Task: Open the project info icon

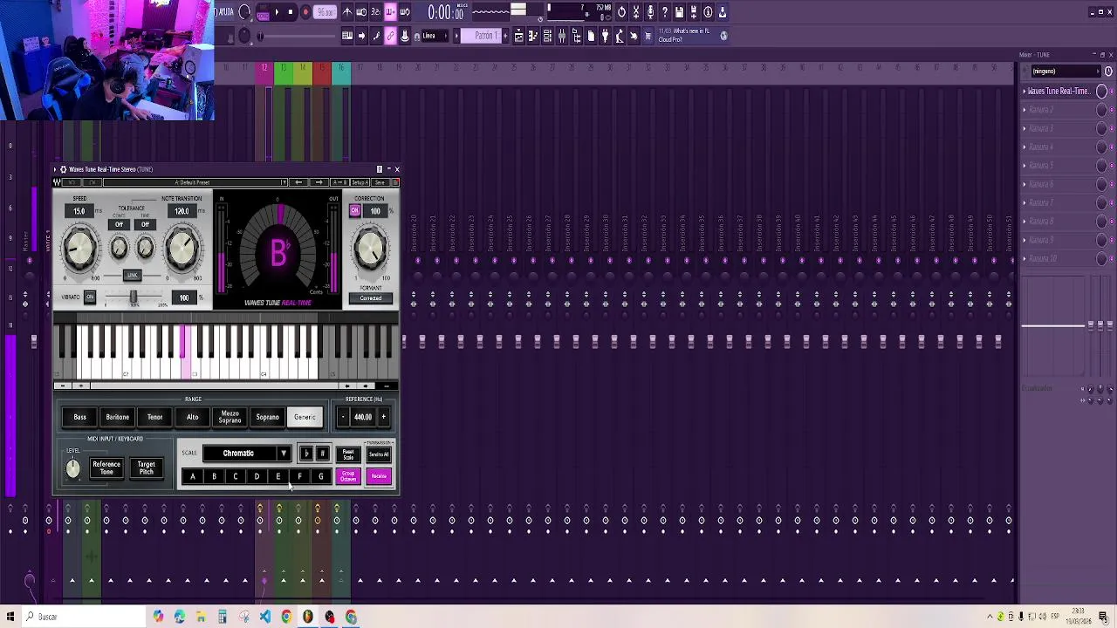Action: click(708, 12)
